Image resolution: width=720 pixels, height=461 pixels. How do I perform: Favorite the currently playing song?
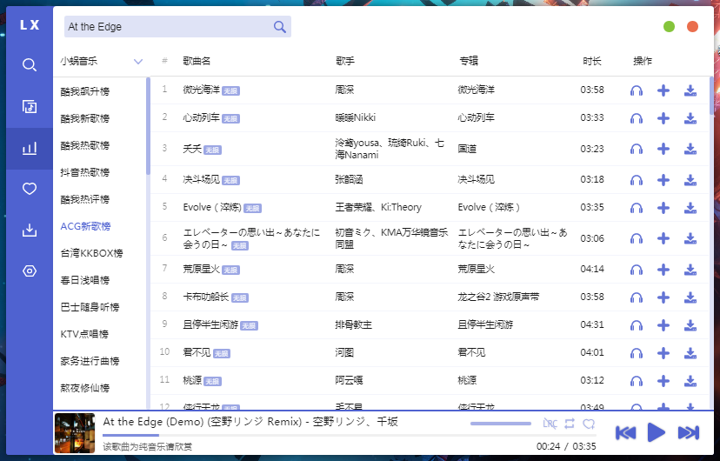tap(589, 424)
